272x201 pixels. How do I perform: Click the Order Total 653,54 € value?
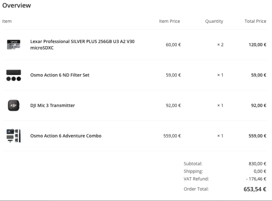(255, 189)
